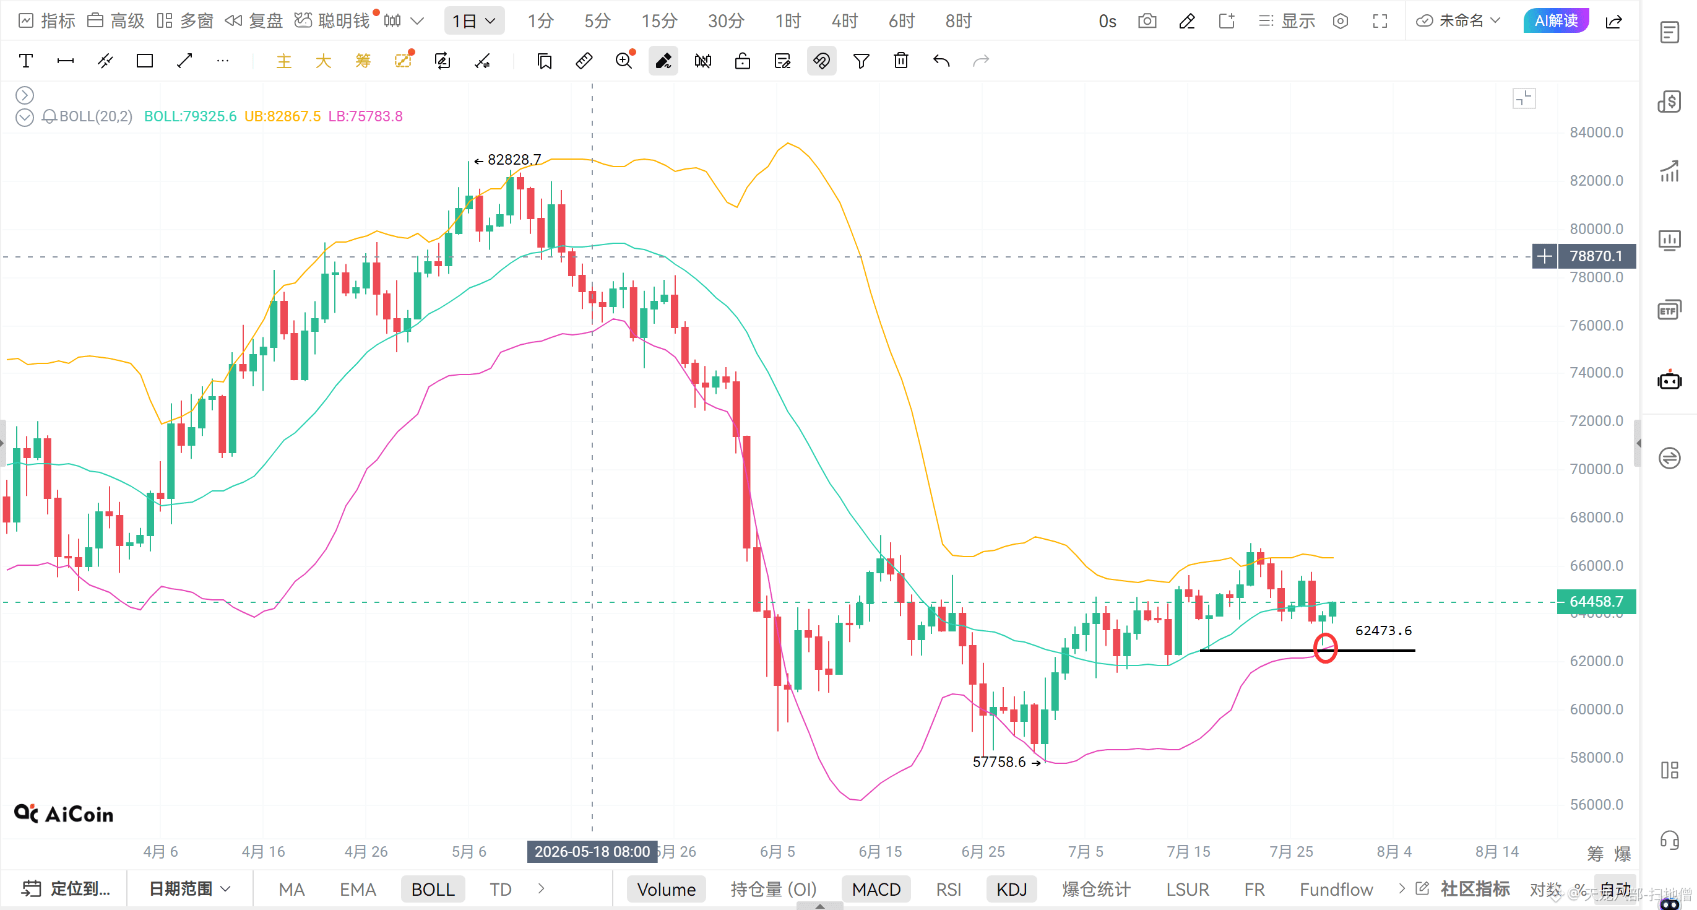Click the pencil edit icon in top bar
The height and width of the screenshot is (910, 1697).
[x=1187, y=21]
